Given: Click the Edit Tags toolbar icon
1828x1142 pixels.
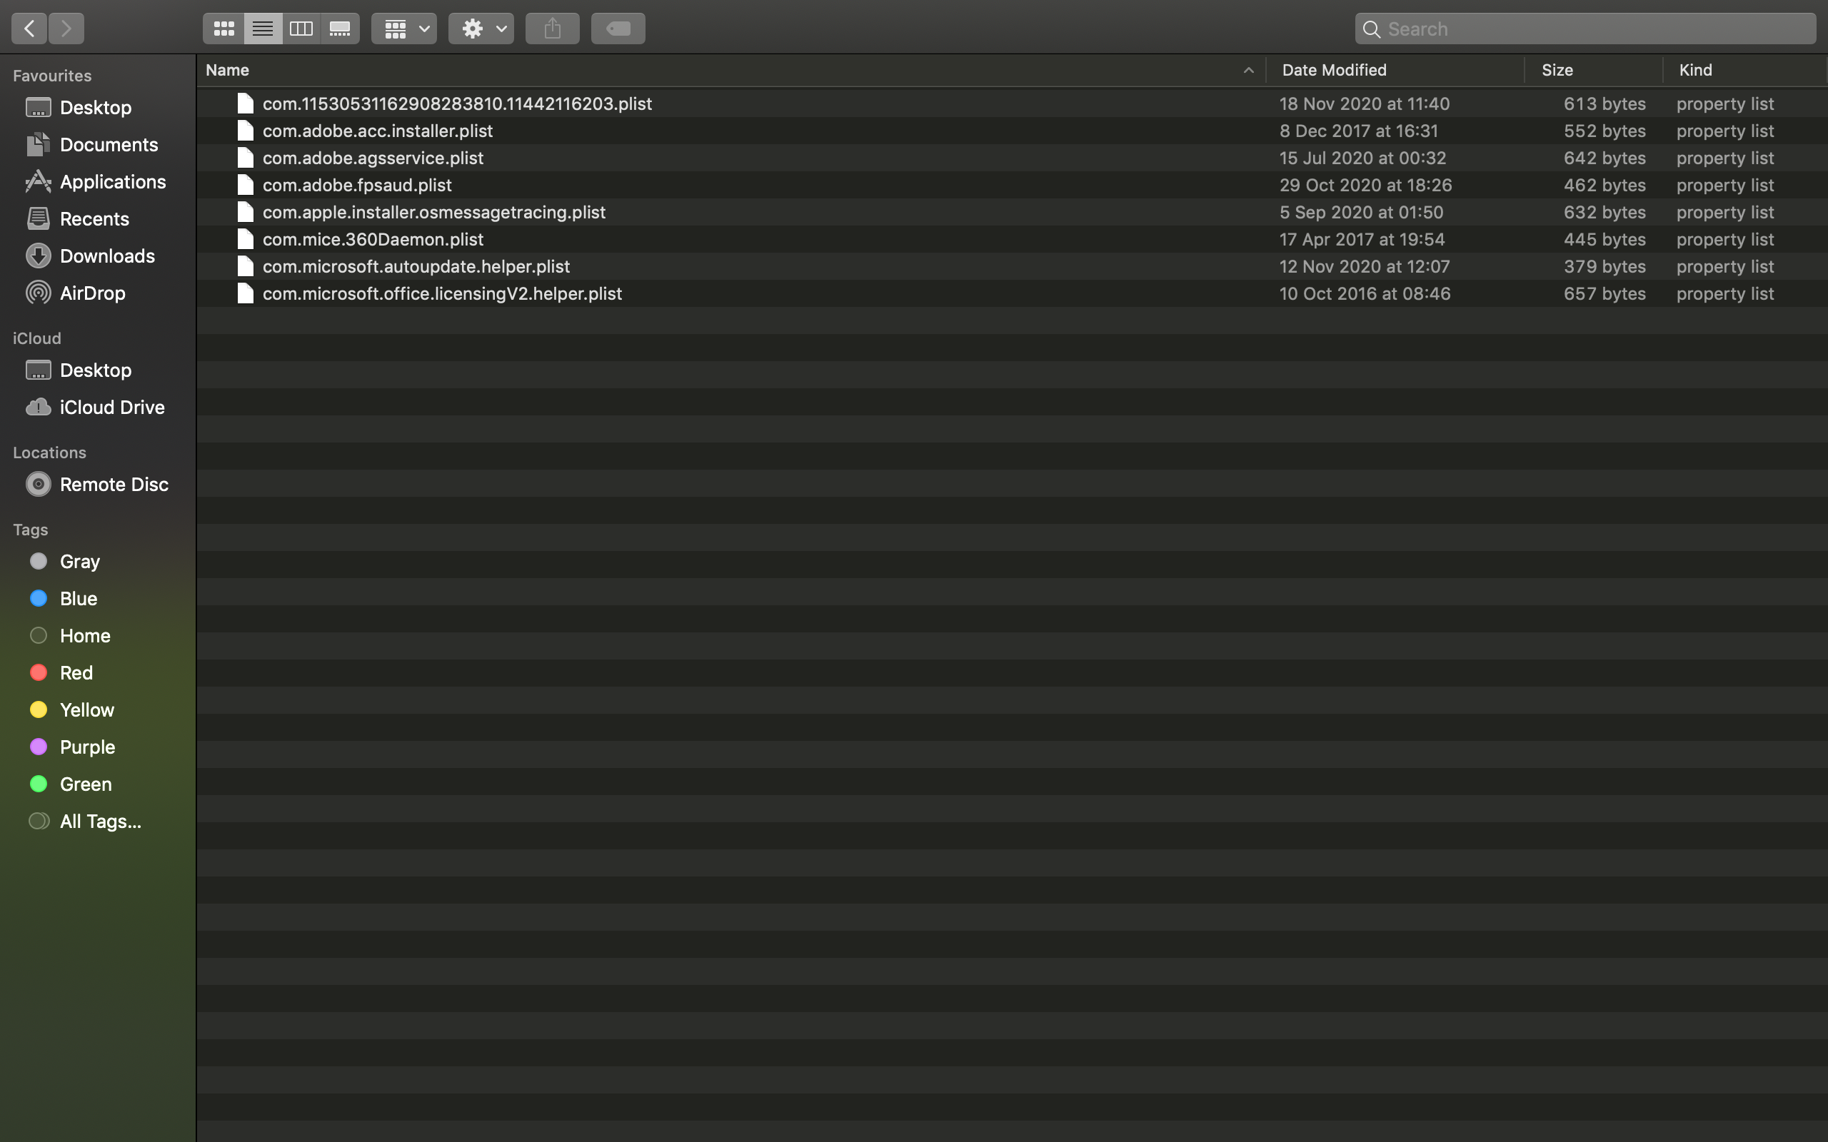Looking at the screenshot, I should point(618,29).
